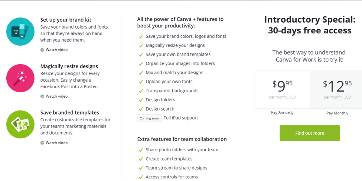Click the green branded templates icon

coord(20,125)
